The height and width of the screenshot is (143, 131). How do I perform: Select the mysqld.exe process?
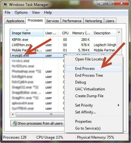tap(20, 55)
